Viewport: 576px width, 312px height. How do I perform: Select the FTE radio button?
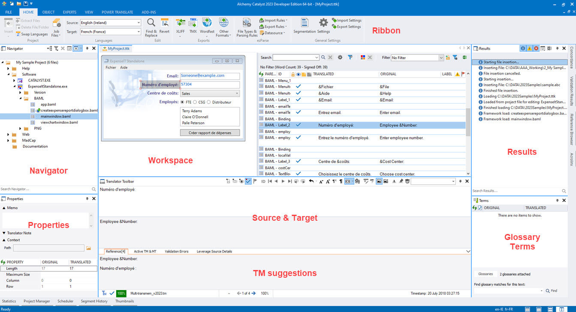tap(183, 102)
